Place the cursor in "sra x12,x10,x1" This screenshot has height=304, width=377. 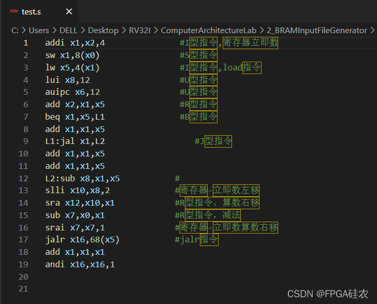[x=80, y=203]
